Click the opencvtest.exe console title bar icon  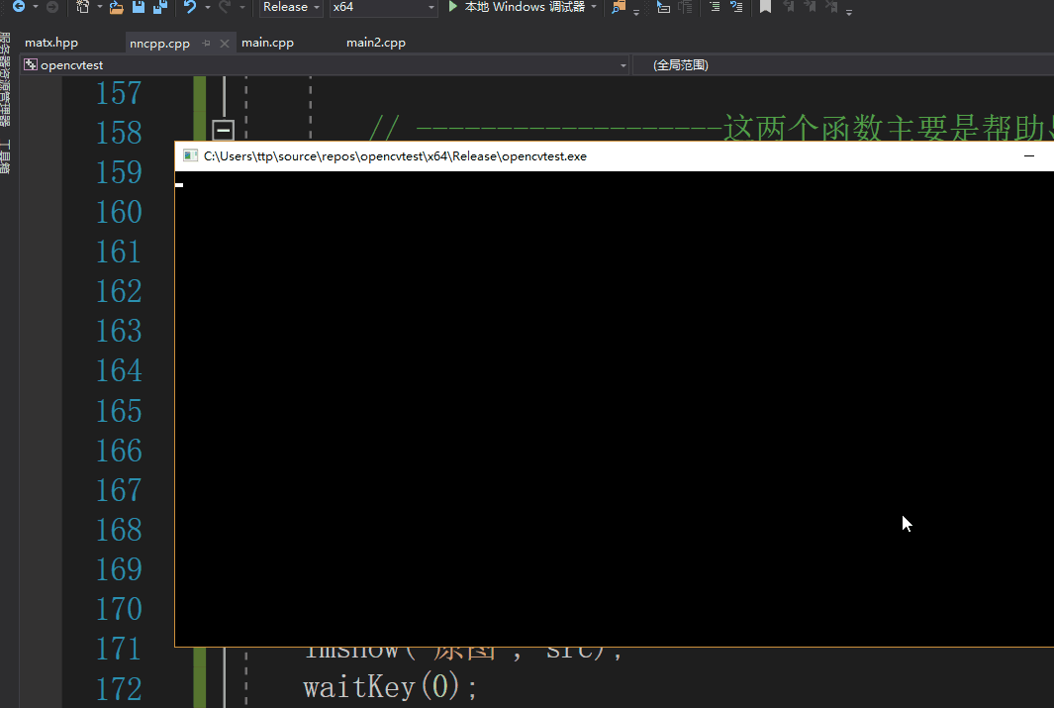pos(190,156)
